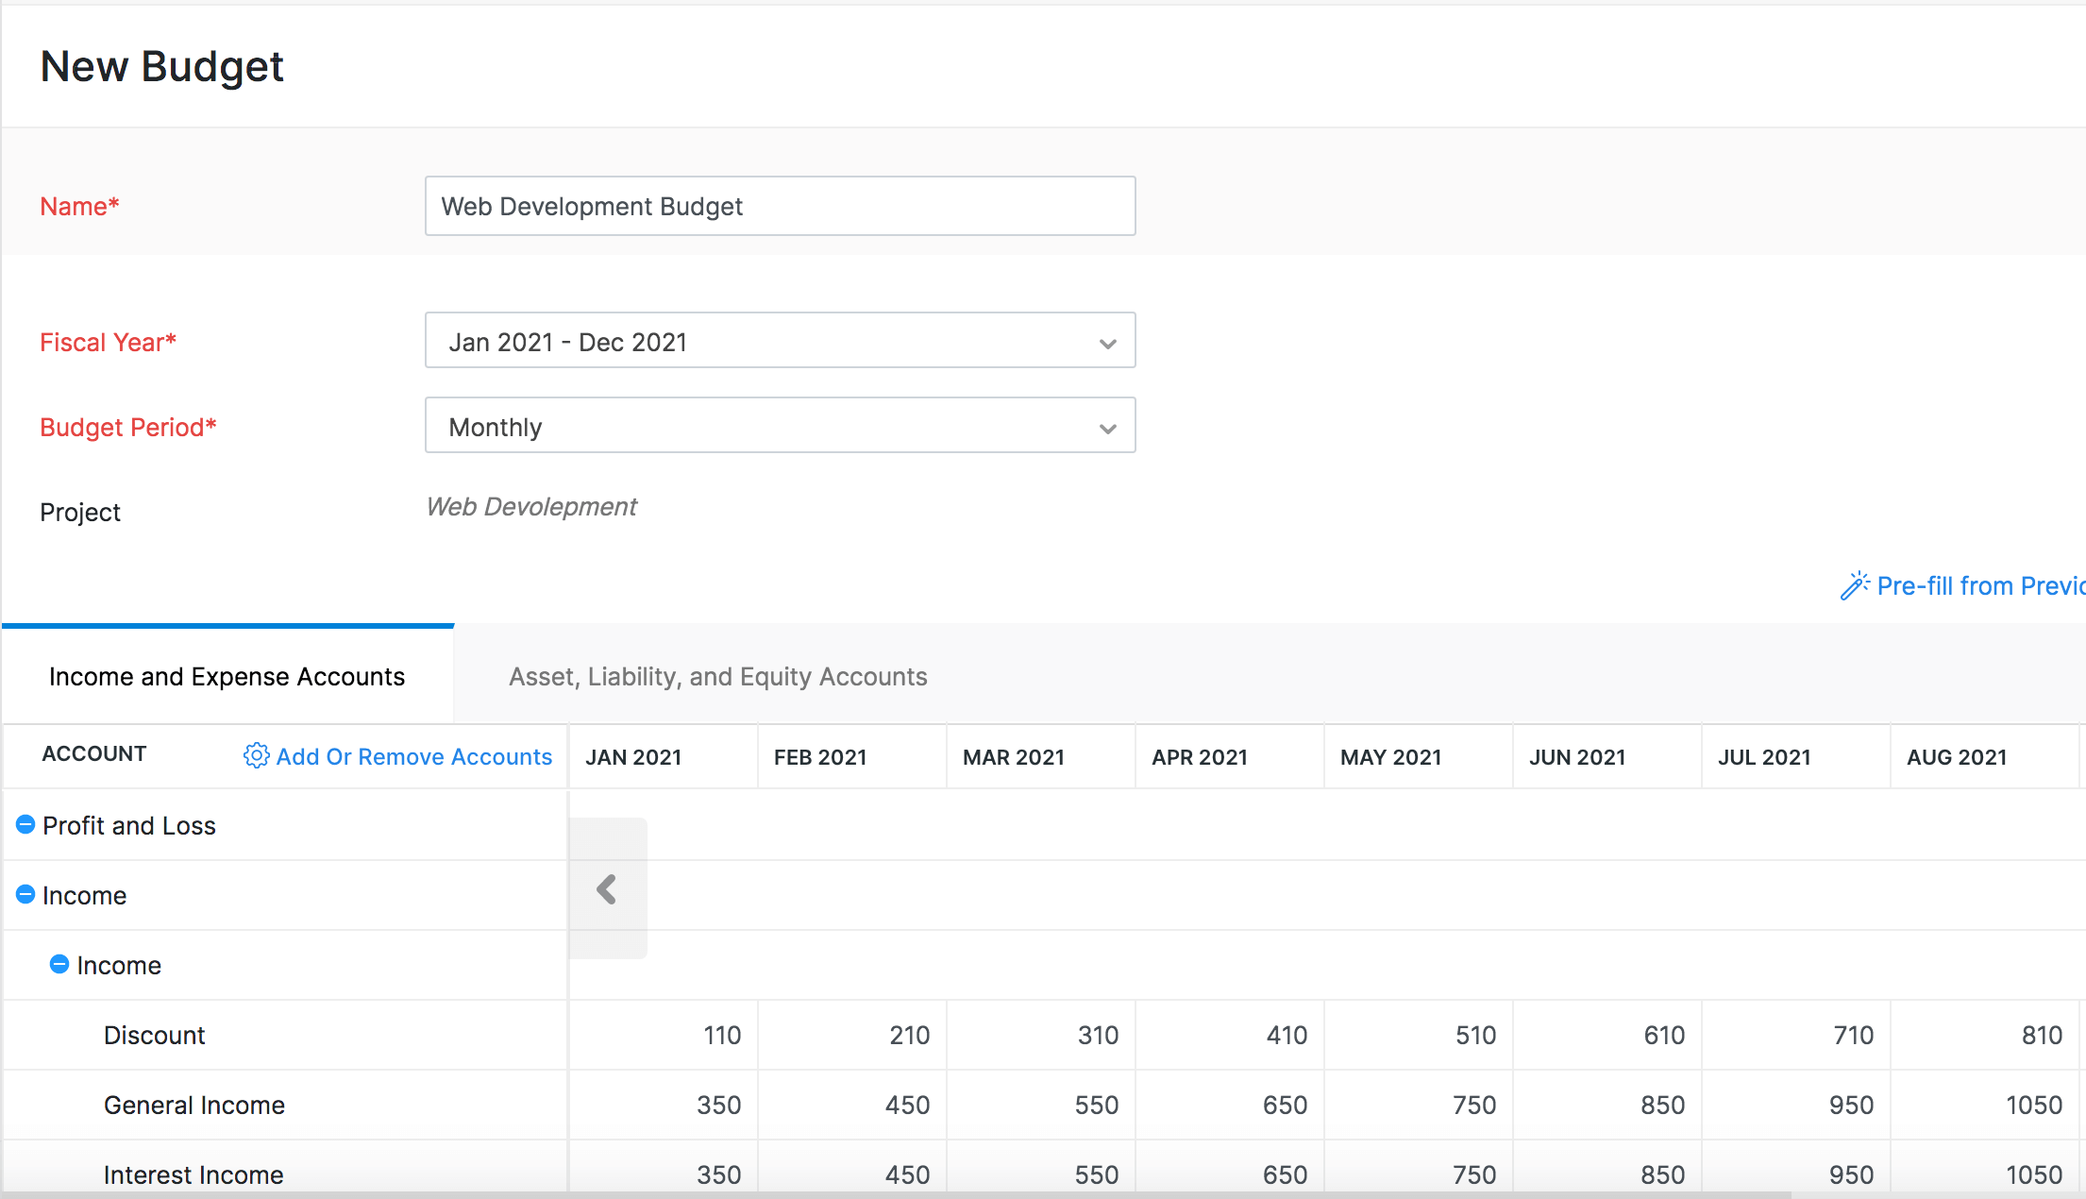Select the Discount account row
The width and height of the screenshot is (2086, 1199).
[x=154, y=1035]
